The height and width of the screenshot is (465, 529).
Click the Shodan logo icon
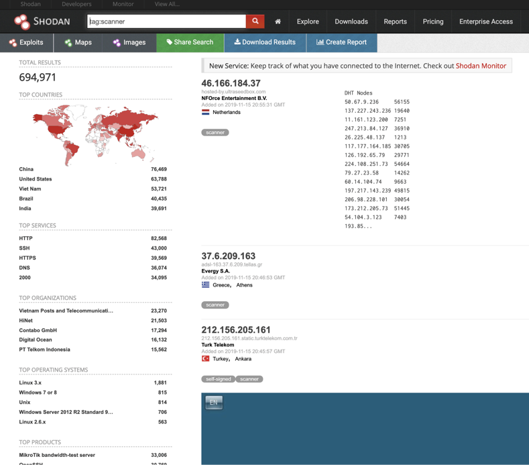(22, 21)
